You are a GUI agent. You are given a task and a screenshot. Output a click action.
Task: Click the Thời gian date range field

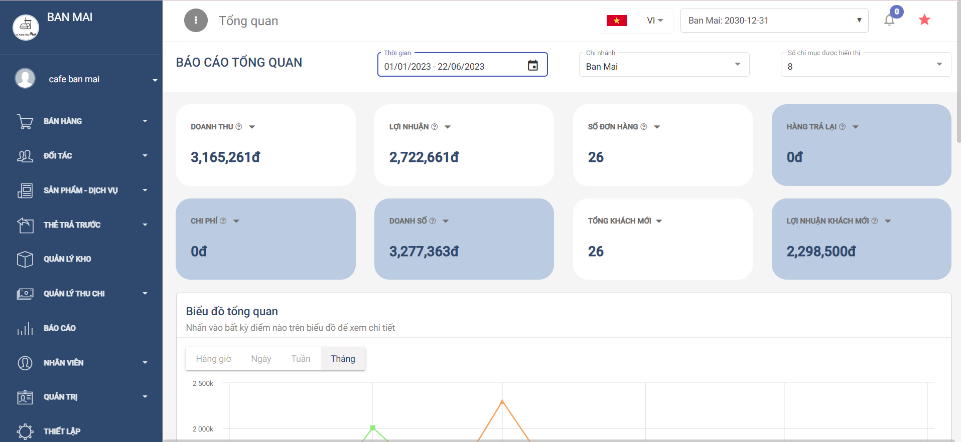click(x=452, y=66)
